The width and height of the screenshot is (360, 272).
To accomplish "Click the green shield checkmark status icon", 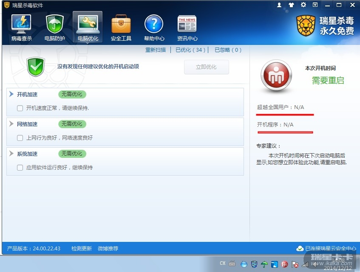I will tap(36, 67).
